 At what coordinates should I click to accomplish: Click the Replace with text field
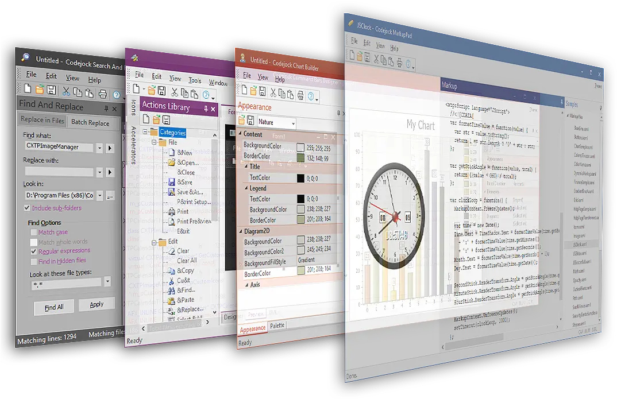point(59,172)
